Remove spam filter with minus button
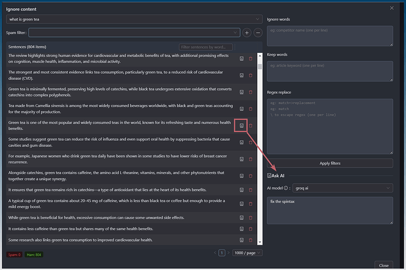 coord(258,33)
